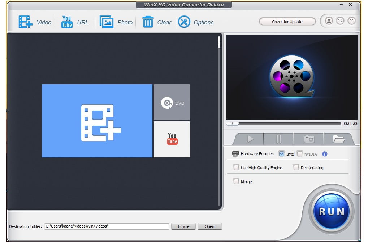Select the YouTube URL downloader
Viewport: 368px width, 243px height.
[75, 22]
